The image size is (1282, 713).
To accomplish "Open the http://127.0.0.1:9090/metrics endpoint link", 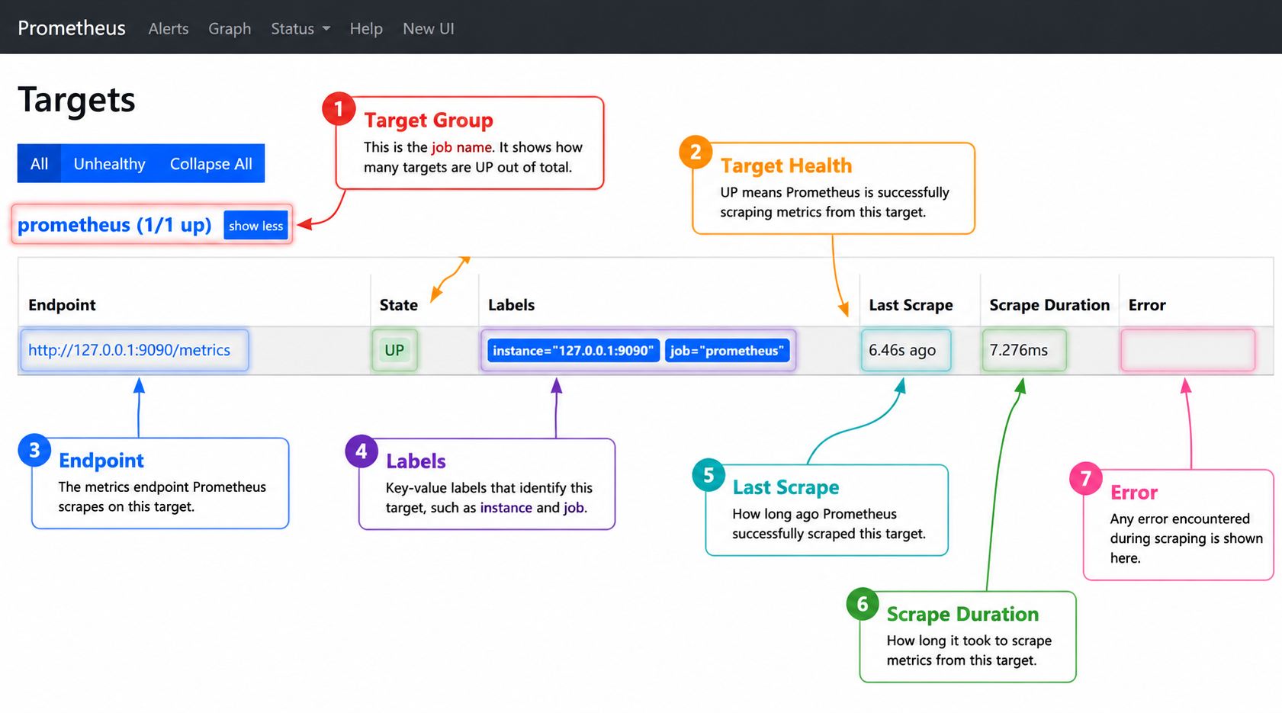I will (x=129, y=350).
